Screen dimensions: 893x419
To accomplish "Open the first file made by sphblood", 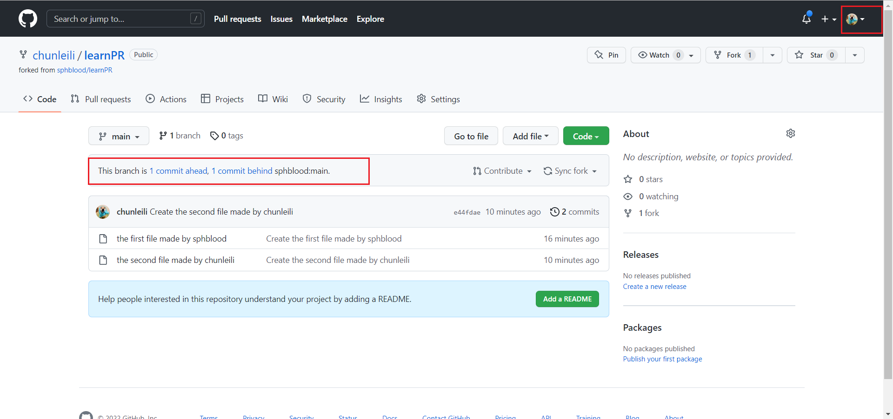I will 172,239.
